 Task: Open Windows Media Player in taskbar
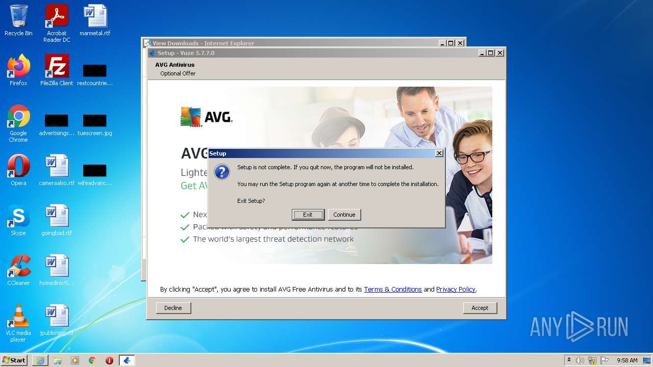(x=75, y=360)
